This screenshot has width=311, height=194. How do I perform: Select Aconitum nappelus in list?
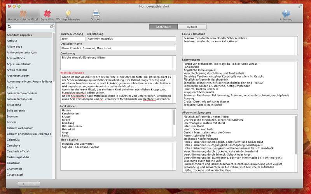pos(29,35)
